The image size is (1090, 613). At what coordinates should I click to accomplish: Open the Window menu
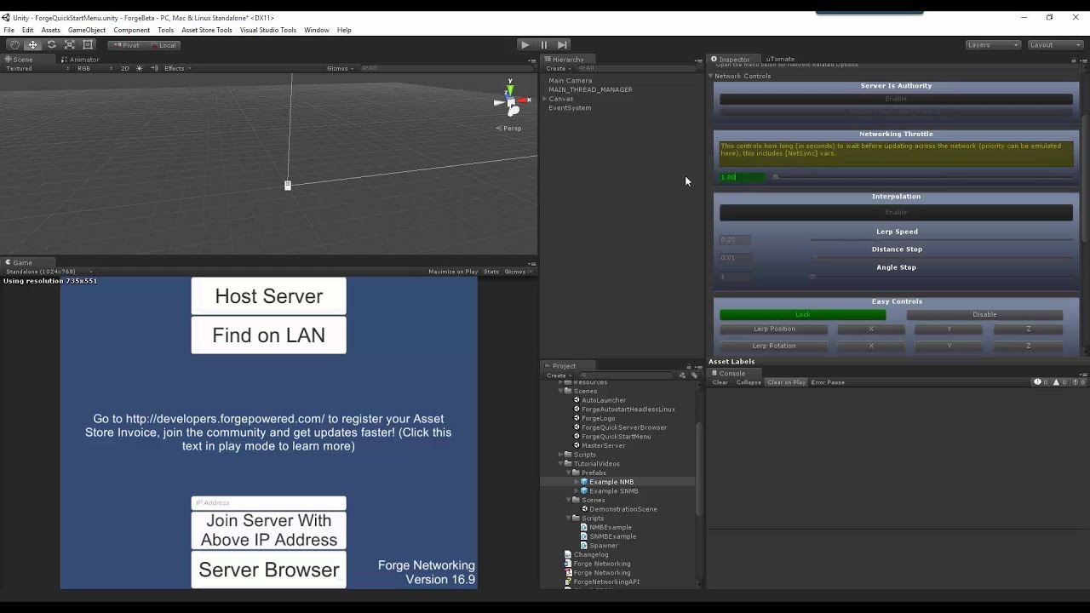pyautogui.click(x=317, y=30)
